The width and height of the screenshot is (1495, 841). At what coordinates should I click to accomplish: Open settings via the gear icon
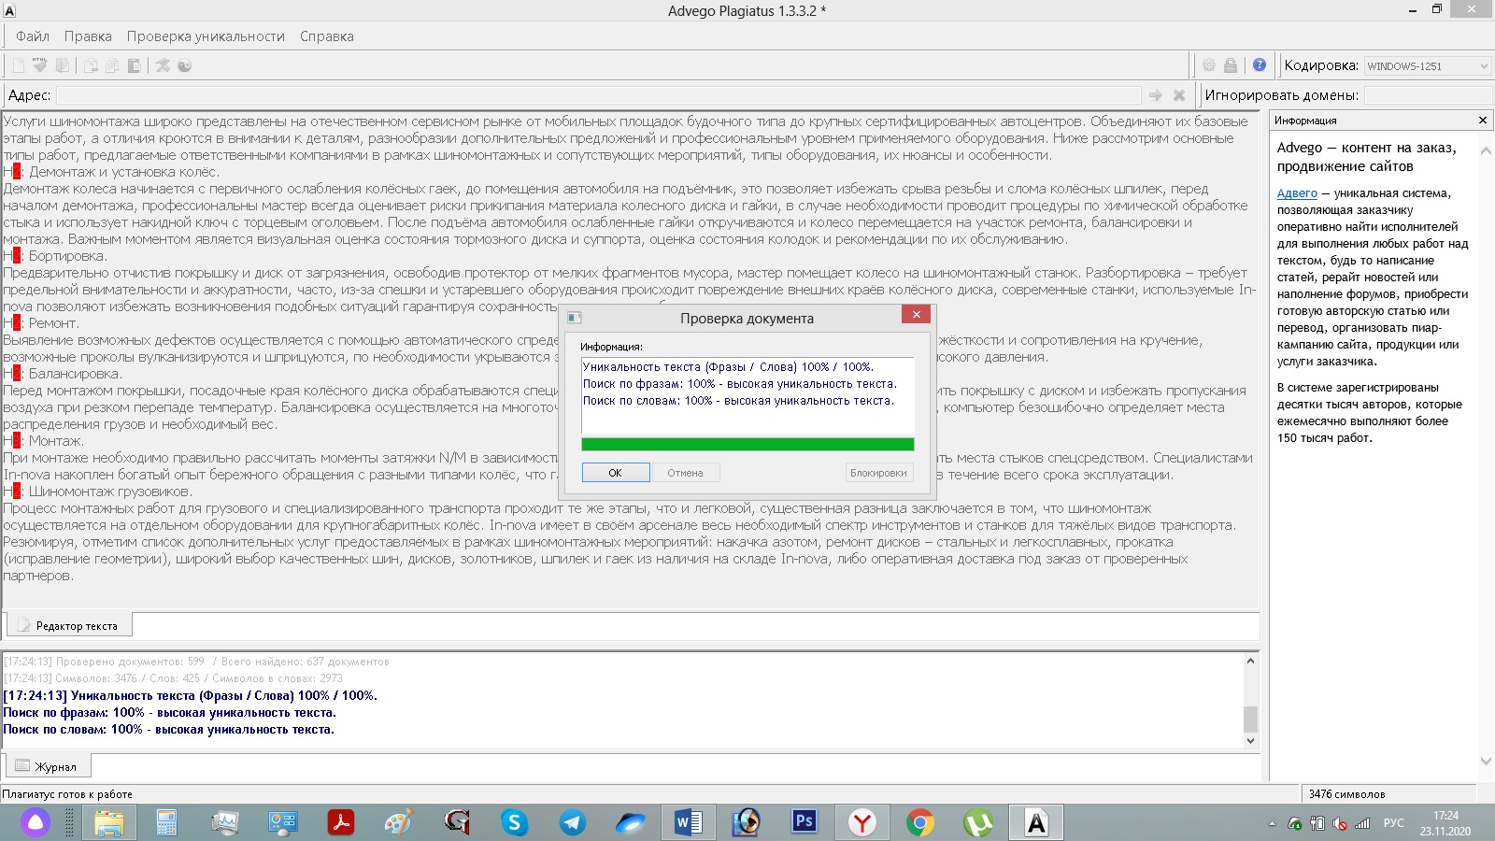pyautogui.click(x=1209, y=65)
